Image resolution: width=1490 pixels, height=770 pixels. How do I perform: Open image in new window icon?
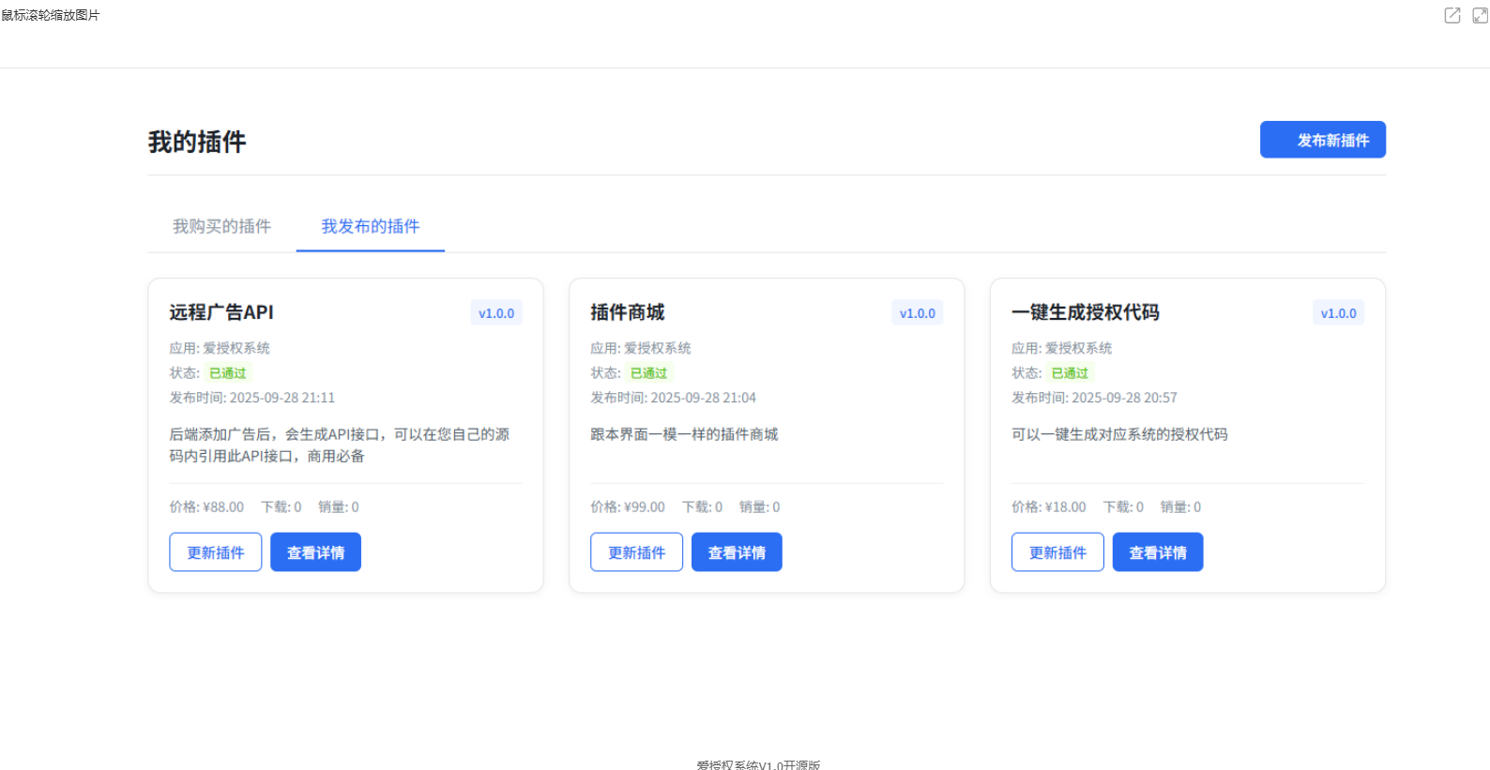1452,15
